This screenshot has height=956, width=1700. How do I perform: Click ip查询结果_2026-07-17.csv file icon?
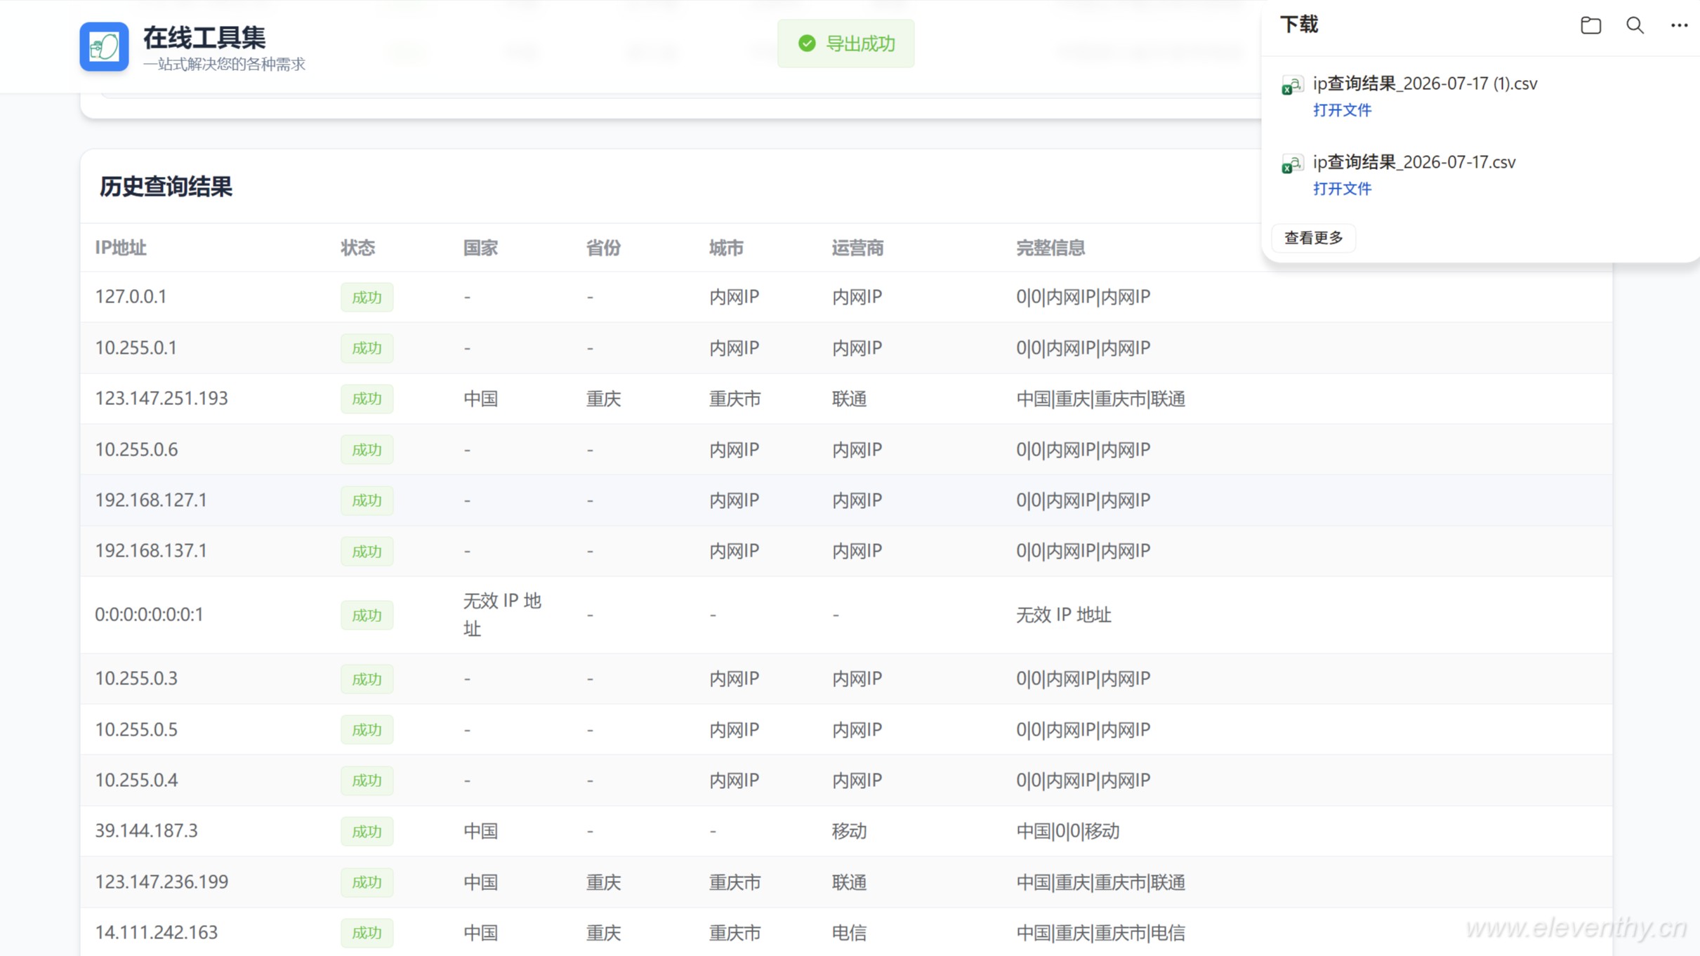(x=1292, y=164)
